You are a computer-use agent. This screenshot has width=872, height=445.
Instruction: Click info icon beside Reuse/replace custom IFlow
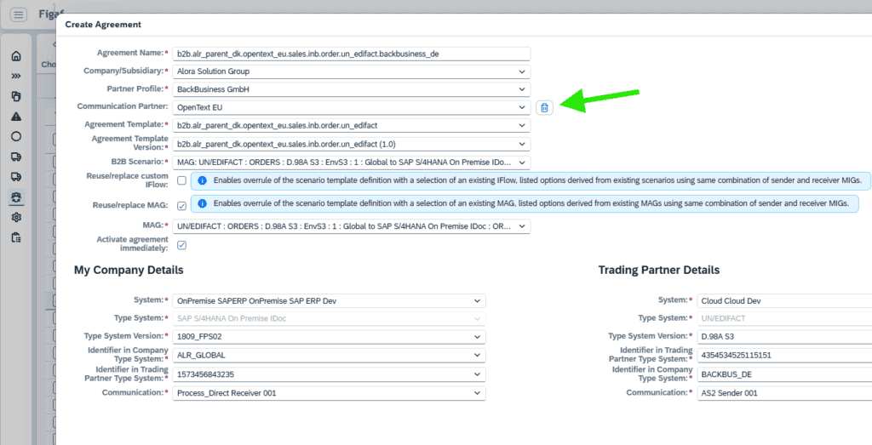[x=203, y=180]
